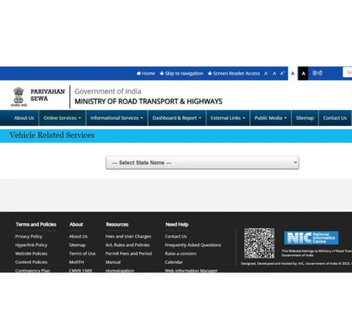352x317 pixels.
Task: Click Skip to navigation arrow link
Action: [182, 73]
